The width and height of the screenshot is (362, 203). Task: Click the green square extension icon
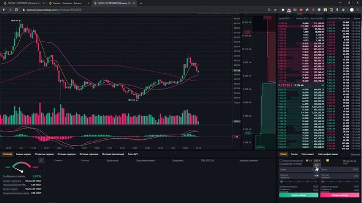click(x=331, y=10)
